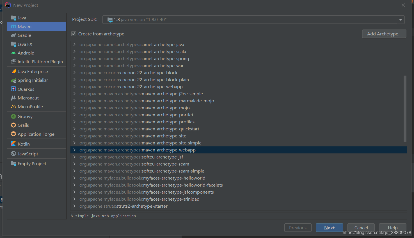Click the Java Enterprise icon
The height and width of the screenshot is (238, 414).
pos(13,71)
